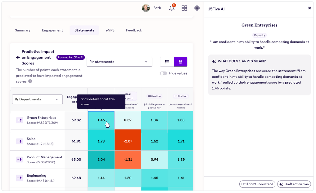Go to the Feedback tab
Image resolution: width=316 pixels, height=193 pixels.
(134, 30)
